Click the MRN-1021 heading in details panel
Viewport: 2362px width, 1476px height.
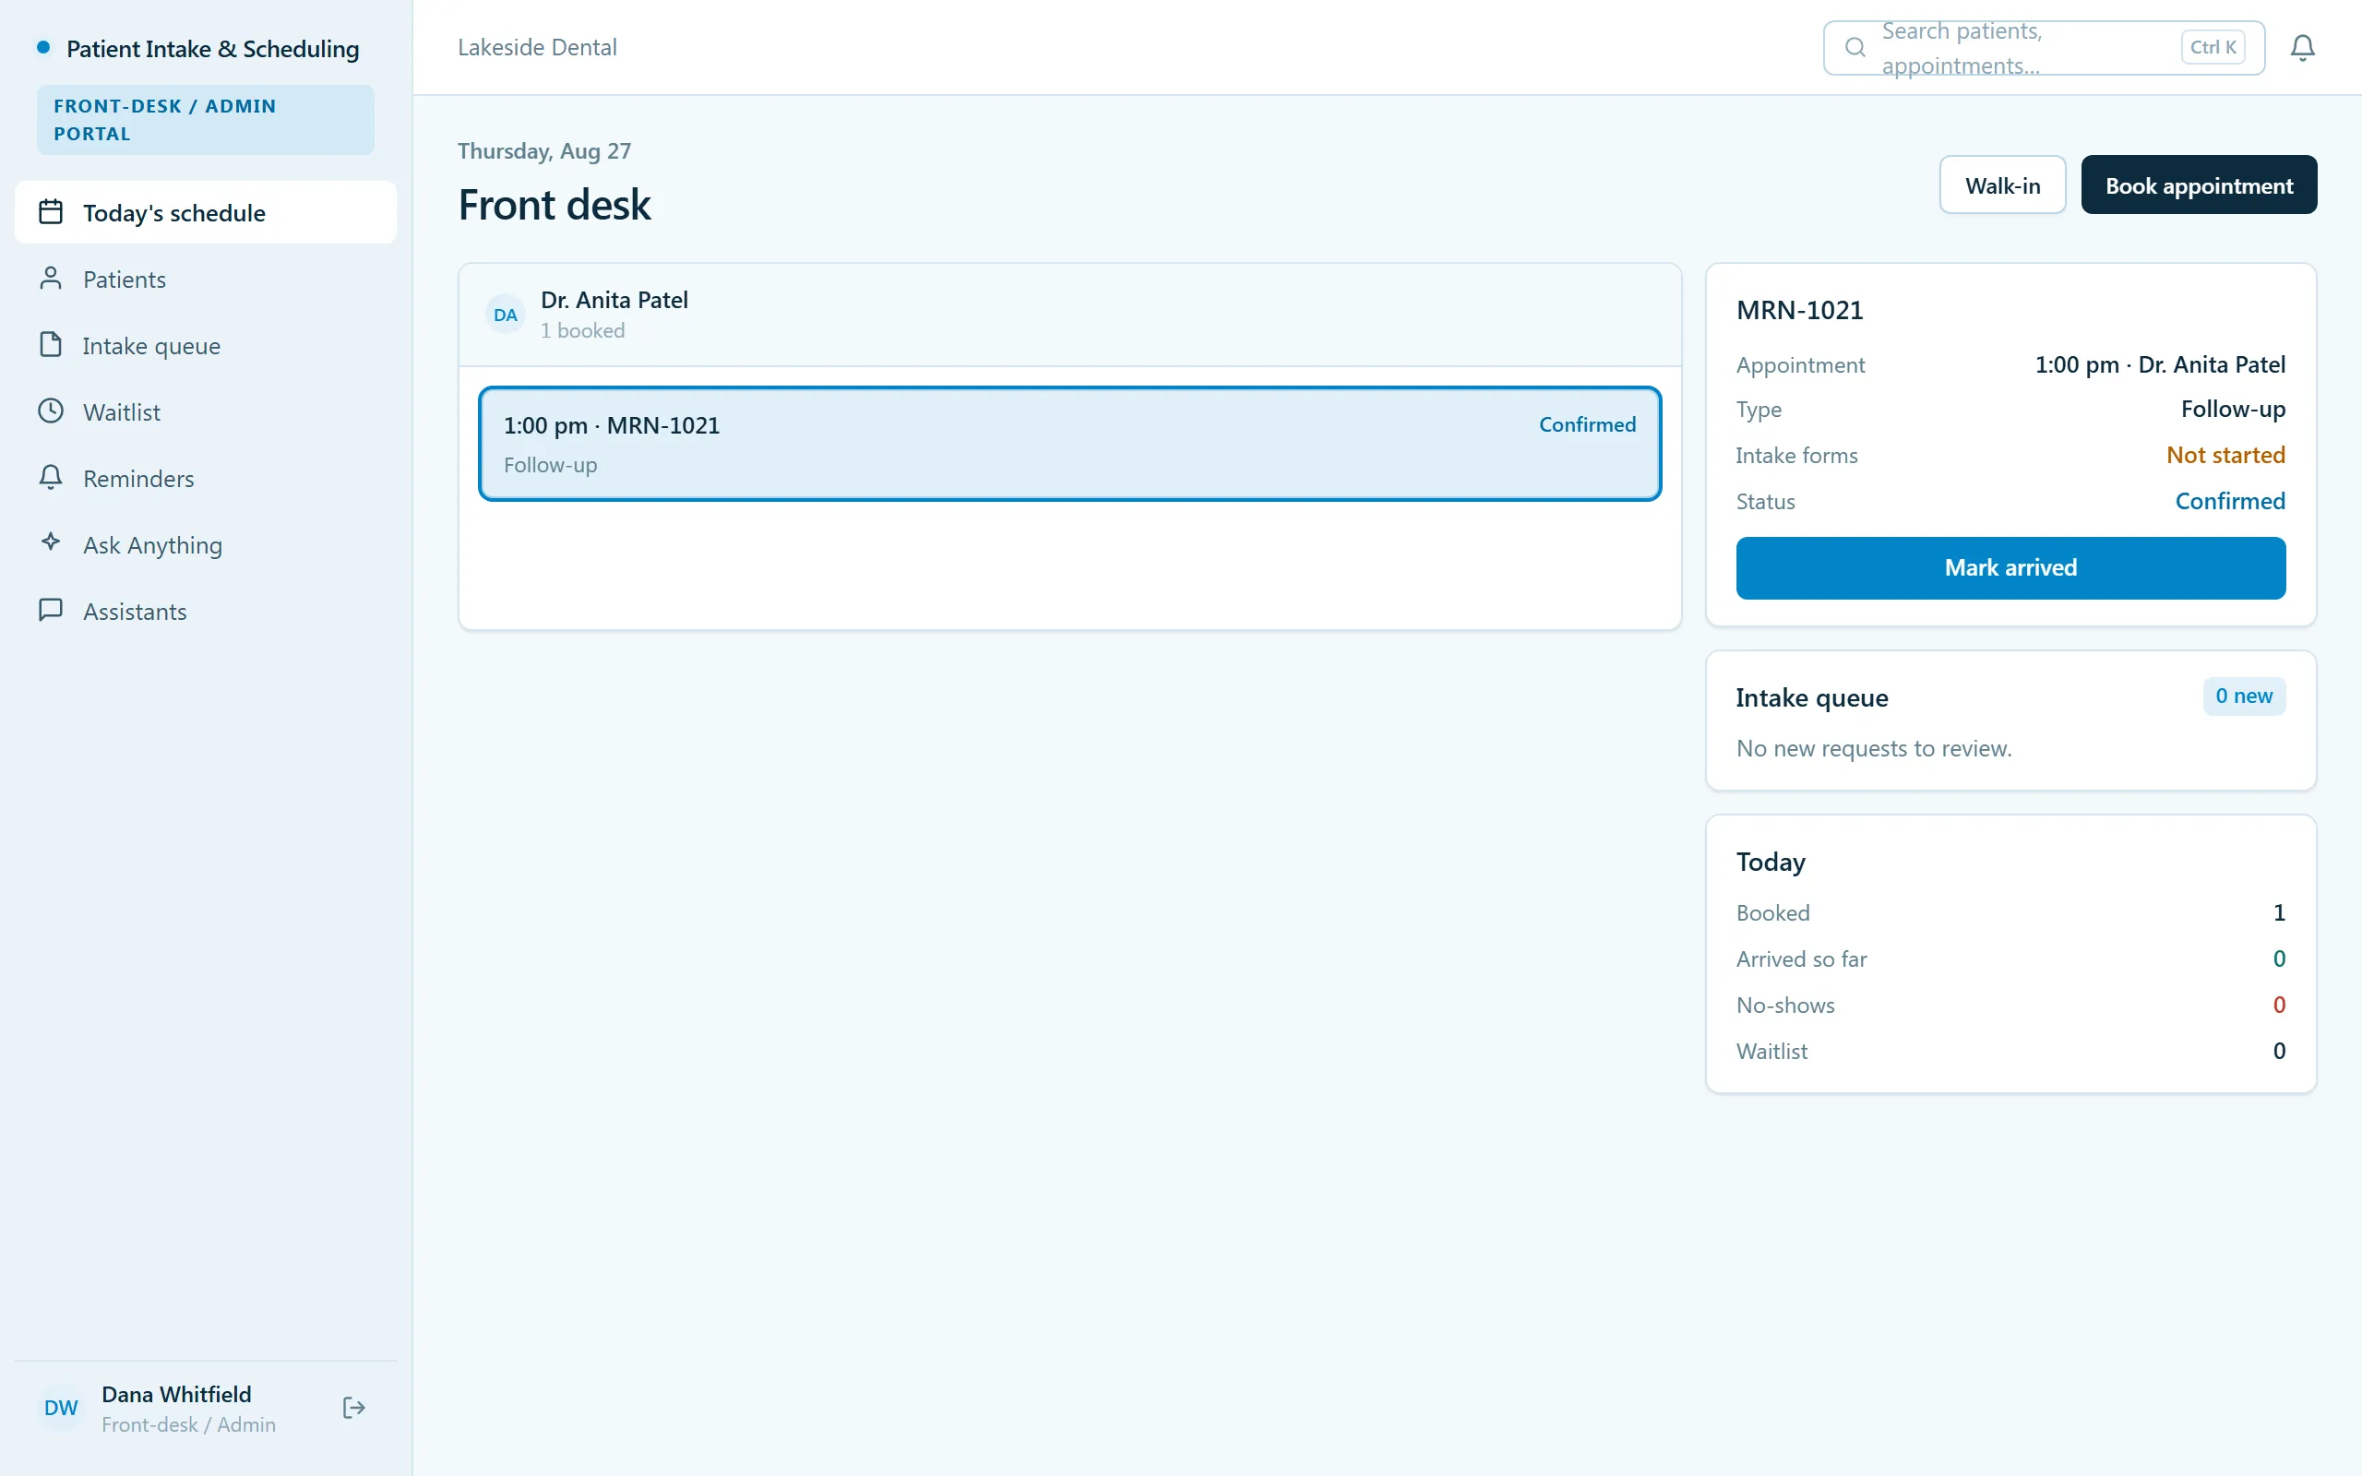pyautogui.click(x=1800, y=309)
